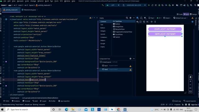The height and width of the screenshot is (112, 199).
Task: Open Windows Start menu
Action: coord(2,110)
